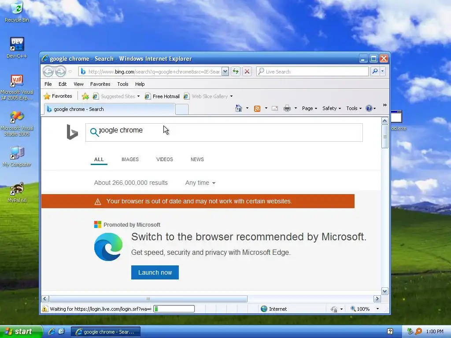Click the horizontal scrollbar thumb
Image resolution: width=451 pixels, height=338 pixels.
(x=148, y=299)
